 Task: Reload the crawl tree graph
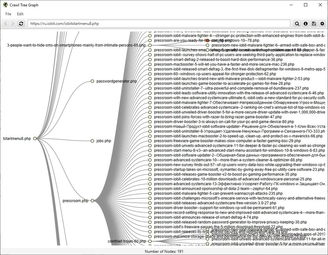click(x=21, y=24)
